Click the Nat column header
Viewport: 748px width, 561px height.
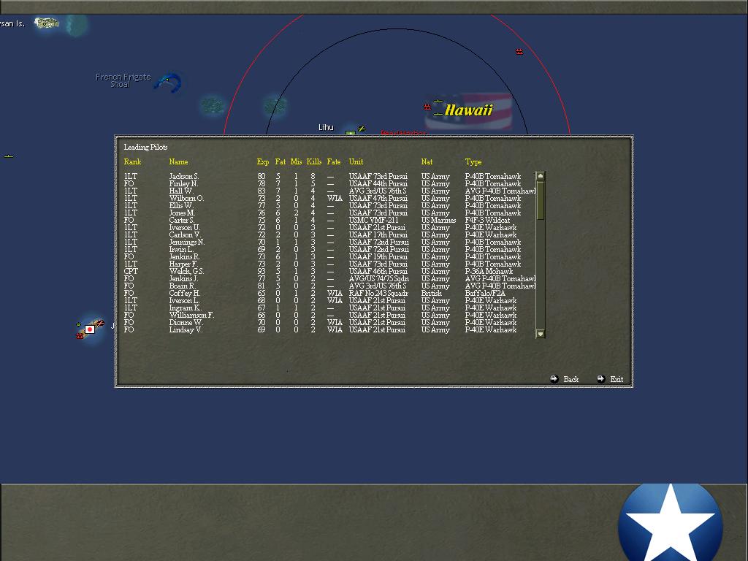427,161
